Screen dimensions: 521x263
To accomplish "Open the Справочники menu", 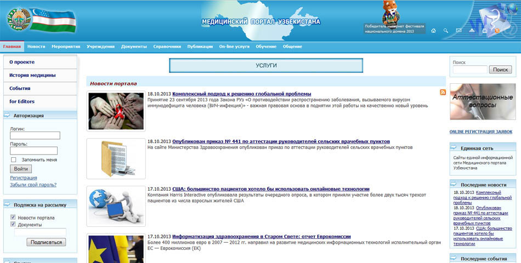I will pos(167,47).
